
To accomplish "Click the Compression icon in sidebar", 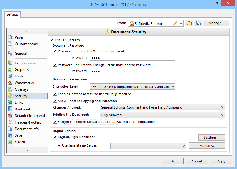I will pos(10,63).
